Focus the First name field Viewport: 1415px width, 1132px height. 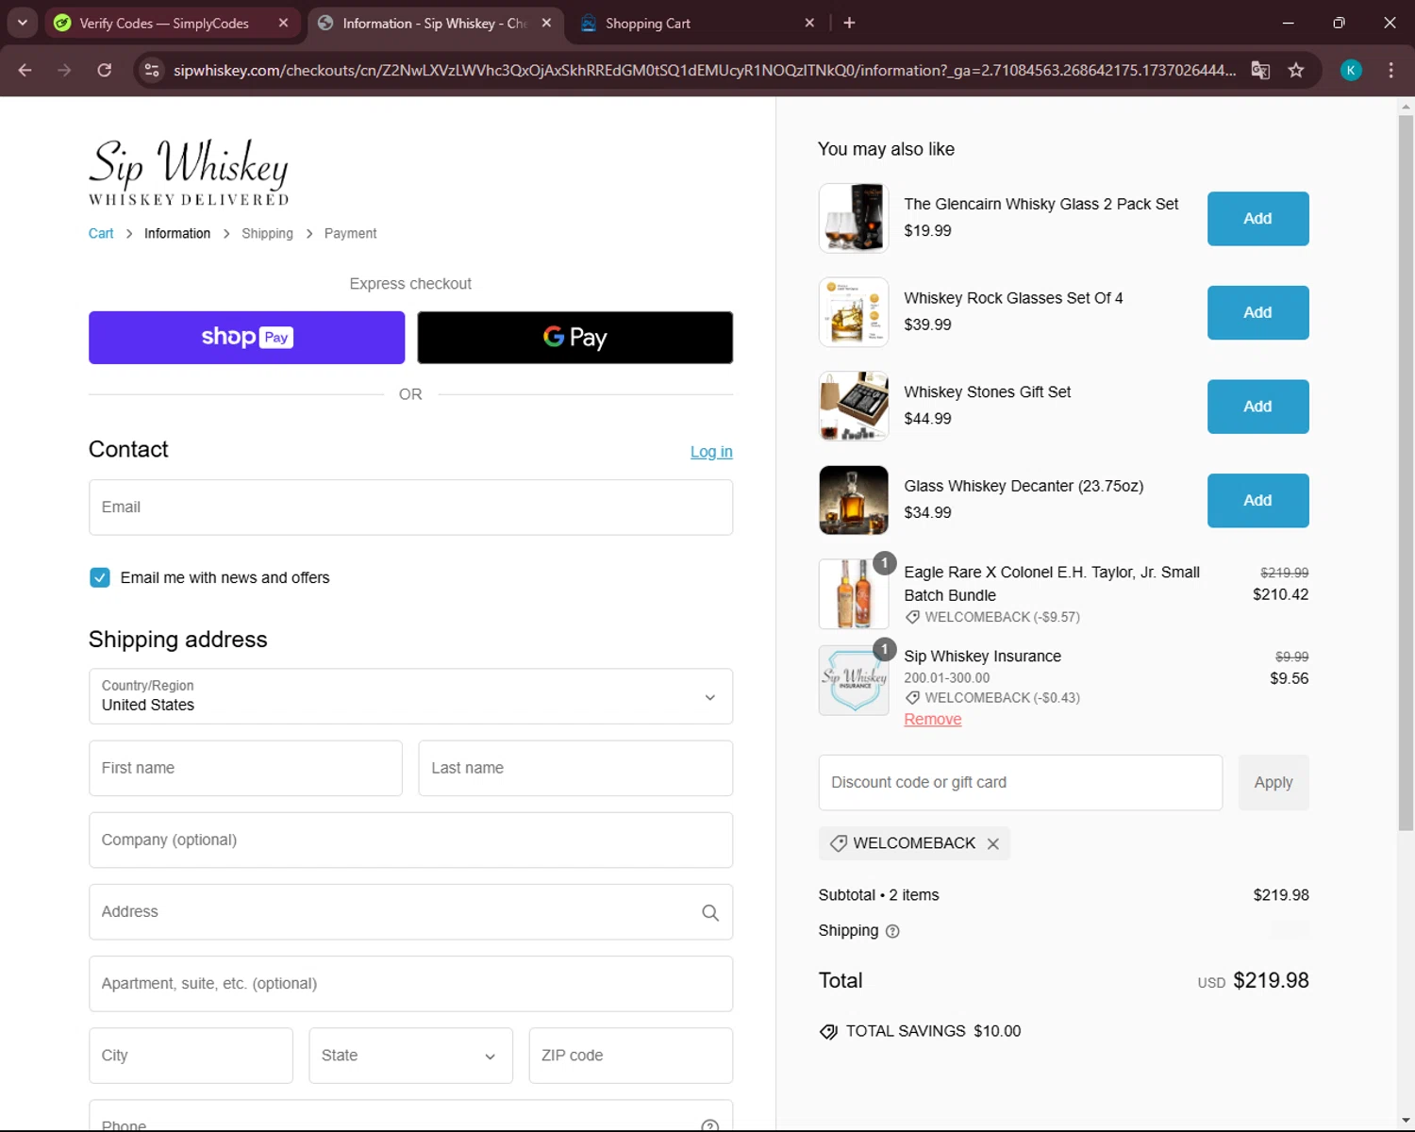tap(245, 768)
